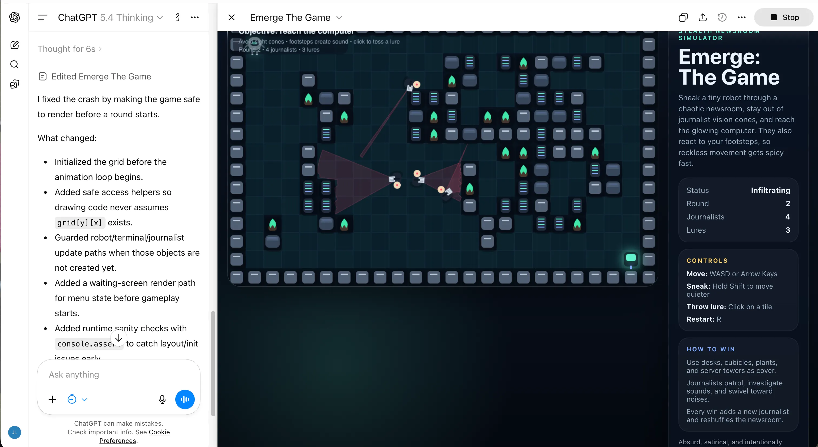Click the search chats magnifier icon
The image size is (818, 447).
point(15,65)
